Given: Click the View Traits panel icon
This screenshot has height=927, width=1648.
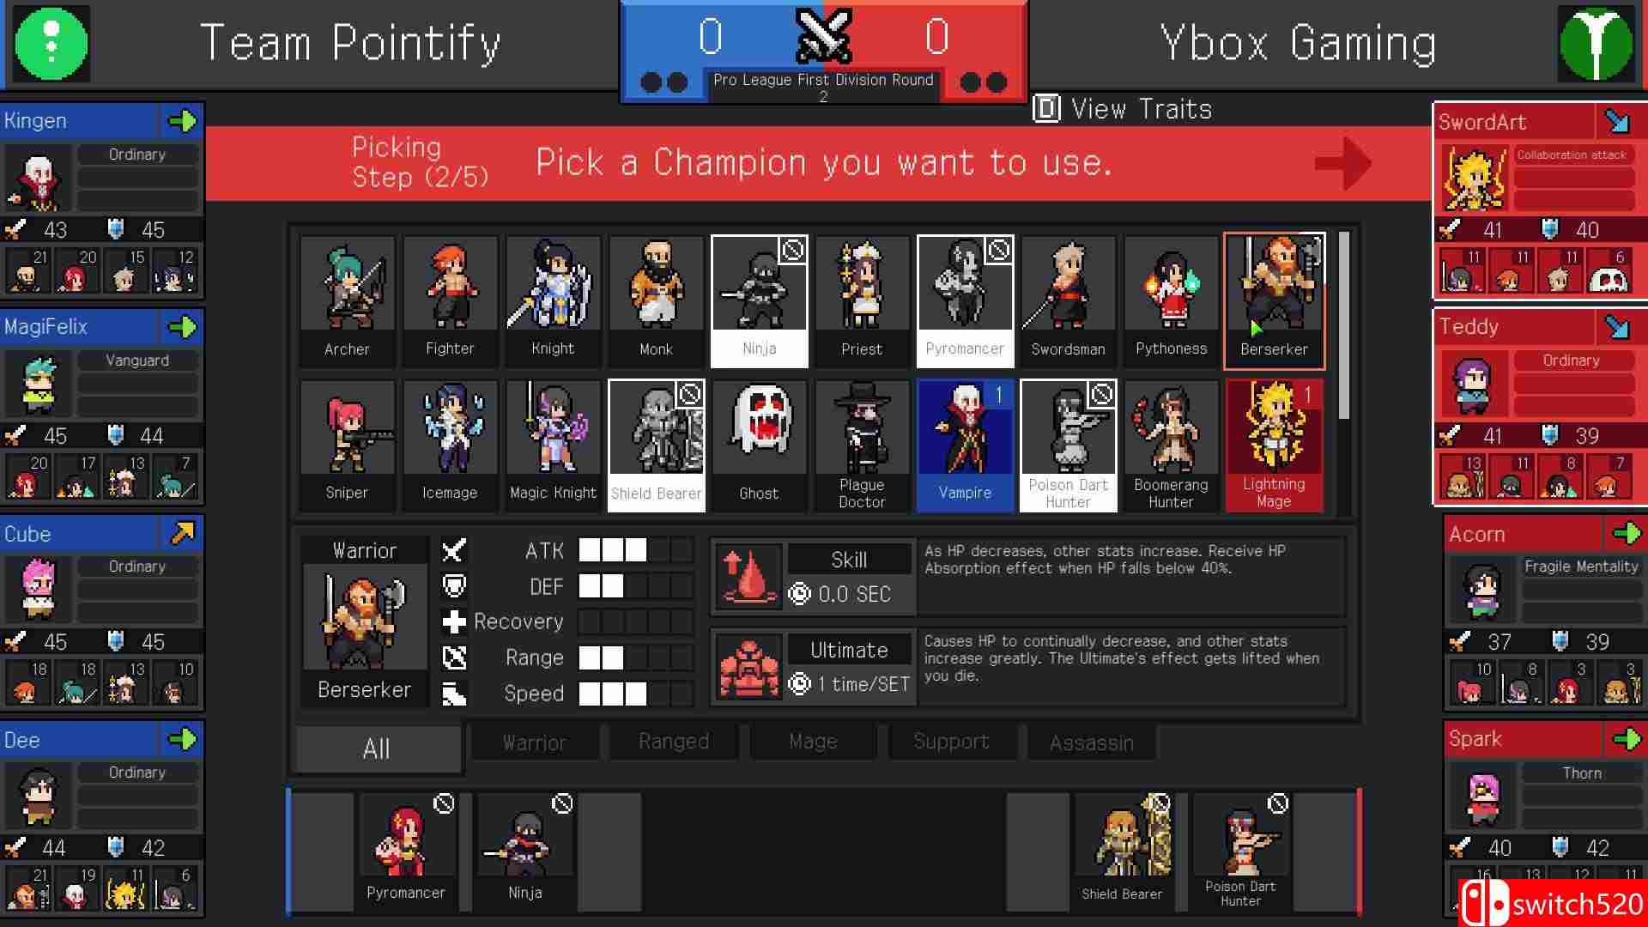Looking at the screenshot, I should pos(1045,107).
